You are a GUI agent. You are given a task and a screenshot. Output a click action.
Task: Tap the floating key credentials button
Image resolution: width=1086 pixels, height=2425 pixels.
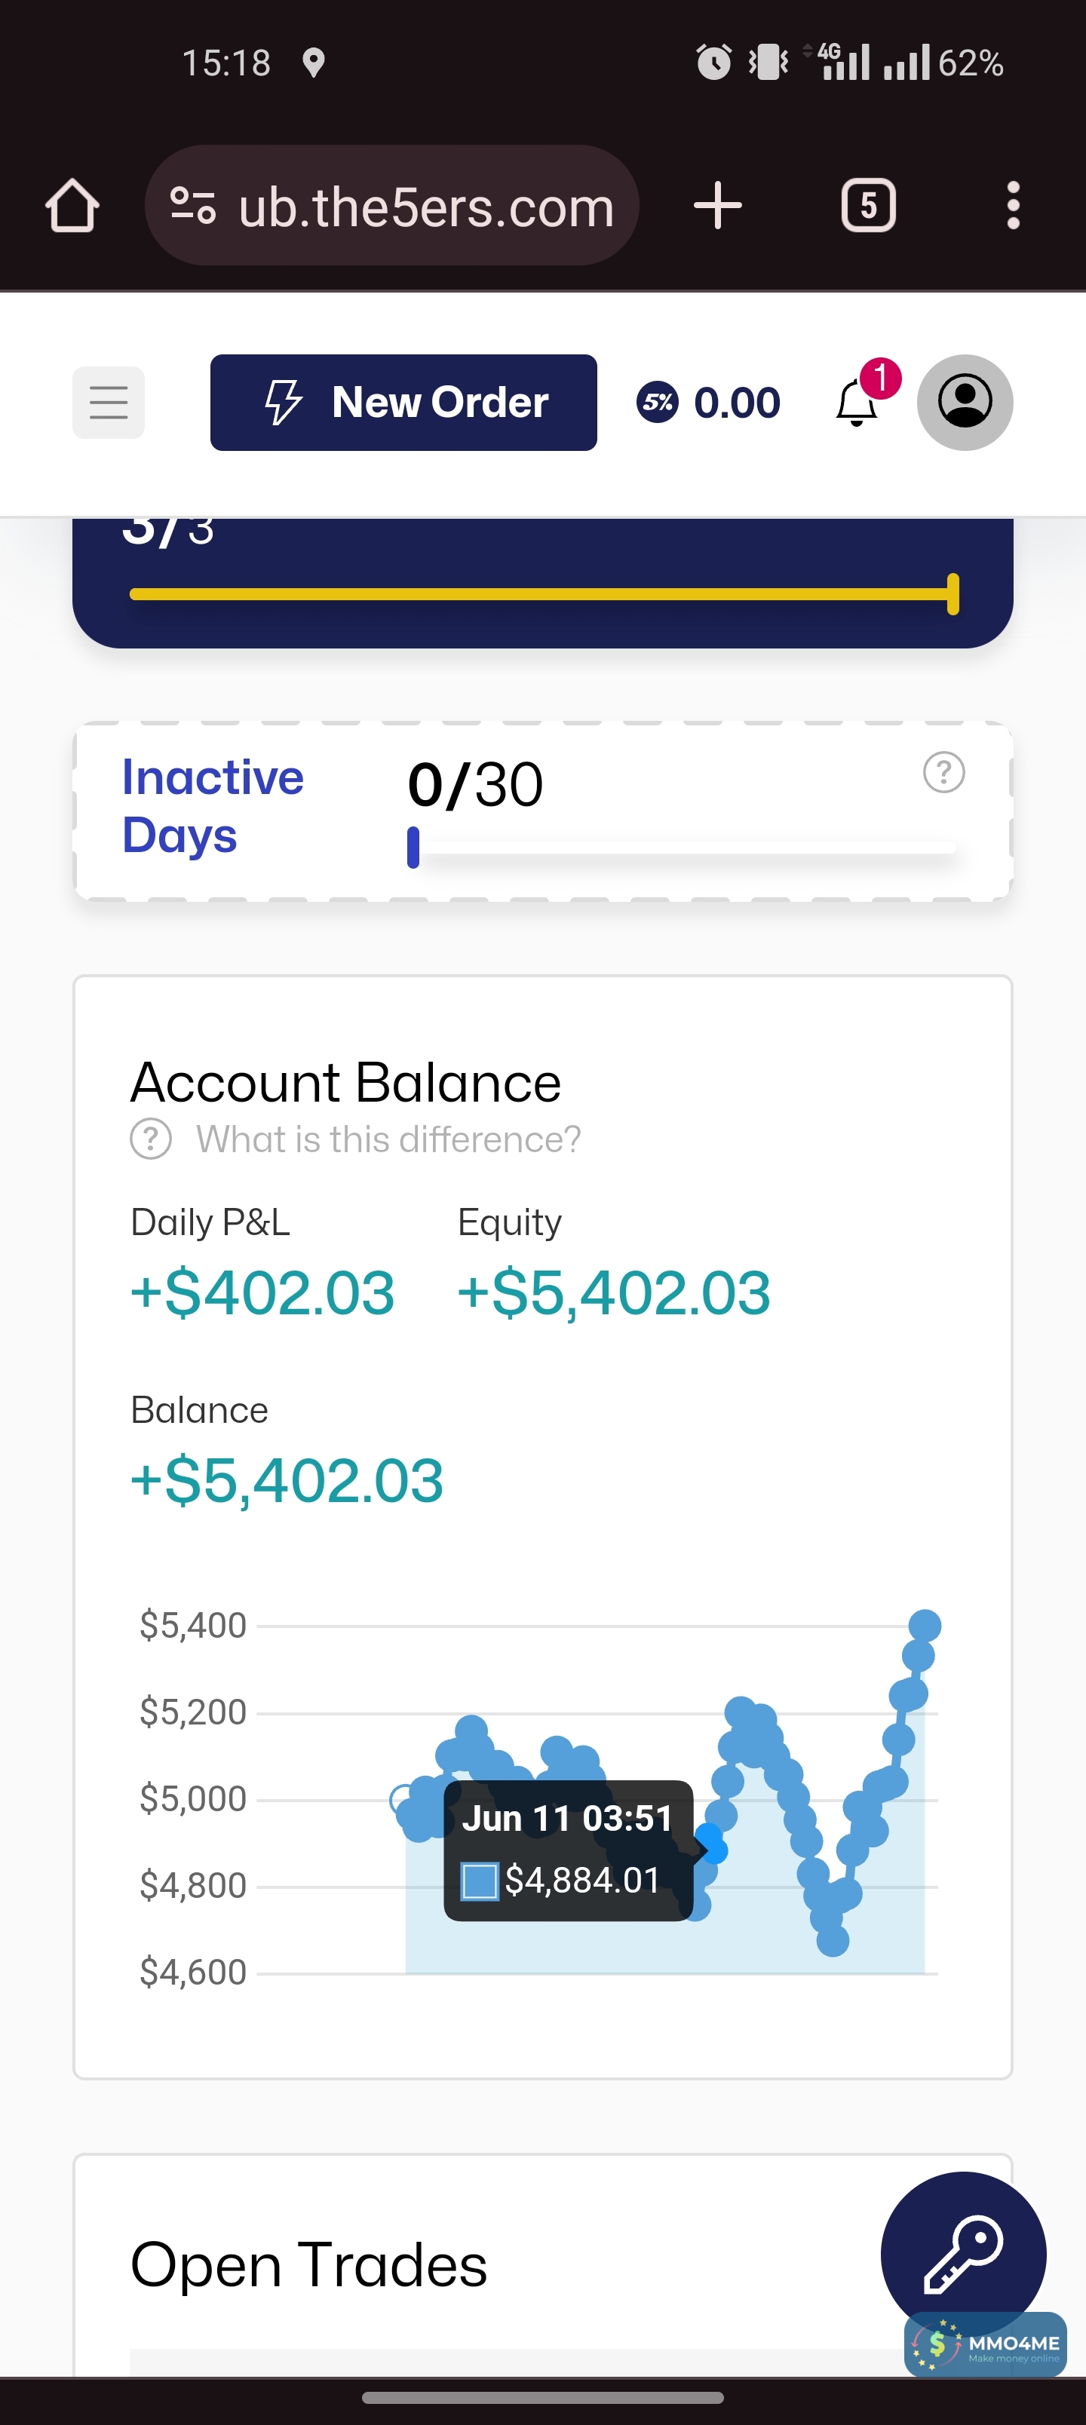click(962, 2254)
